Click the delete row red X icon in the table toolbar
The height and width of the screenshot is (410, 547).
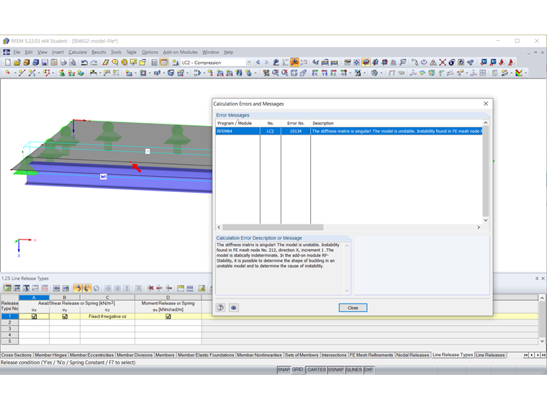click(x=150, y=288)
